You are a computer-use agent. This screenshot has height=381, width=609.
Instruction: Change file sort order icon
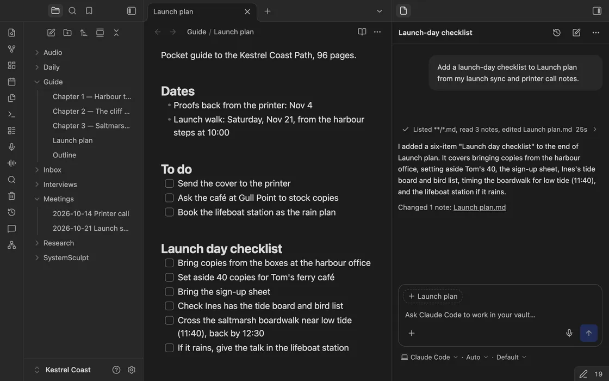click(x=84, y=33)
